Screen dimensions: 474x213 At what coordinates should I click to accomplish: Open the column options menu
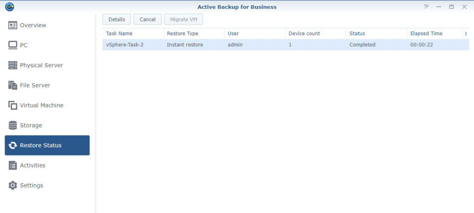pos(466,33)
